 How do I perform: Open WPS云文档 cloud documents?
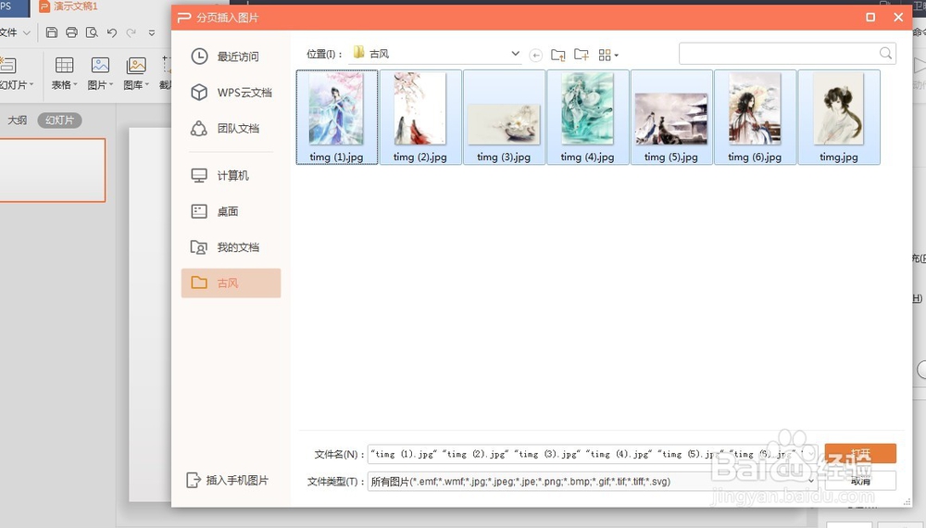coord(231,93)
